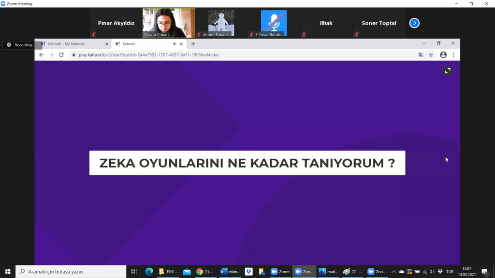Switch to Chrome taskbar button
The width and height of the screenshot is (495, 278).
pyautogui.click(x=205, y=271)
